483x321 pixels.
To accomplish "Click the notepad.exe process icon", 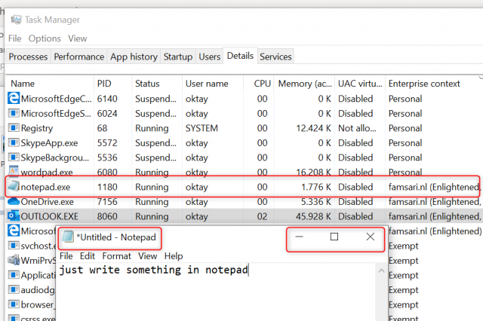I will coord(14,186).
